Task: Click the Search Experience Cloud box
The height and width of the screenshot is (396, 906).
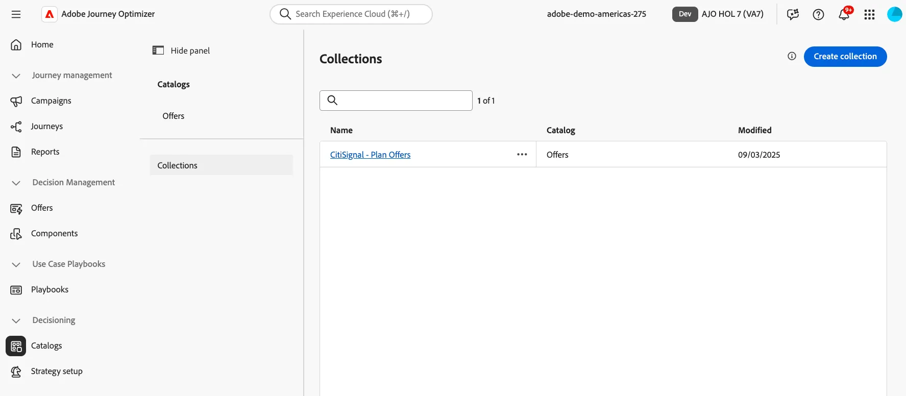Action: 351,14
